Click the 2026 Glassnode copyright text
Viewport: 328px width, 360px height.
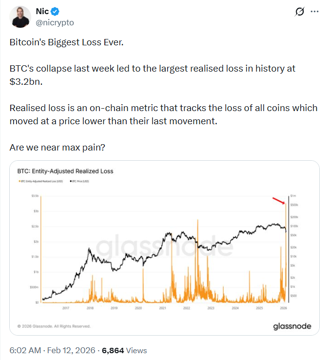click(x=54, y=326)
